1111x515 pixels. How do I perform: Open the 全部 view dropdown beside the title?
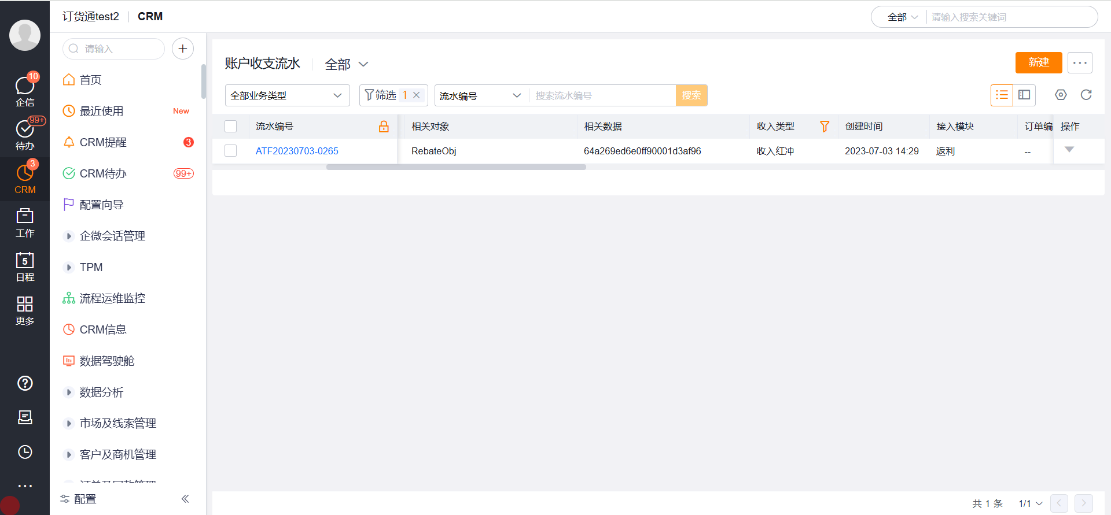(x=347, y=64)
